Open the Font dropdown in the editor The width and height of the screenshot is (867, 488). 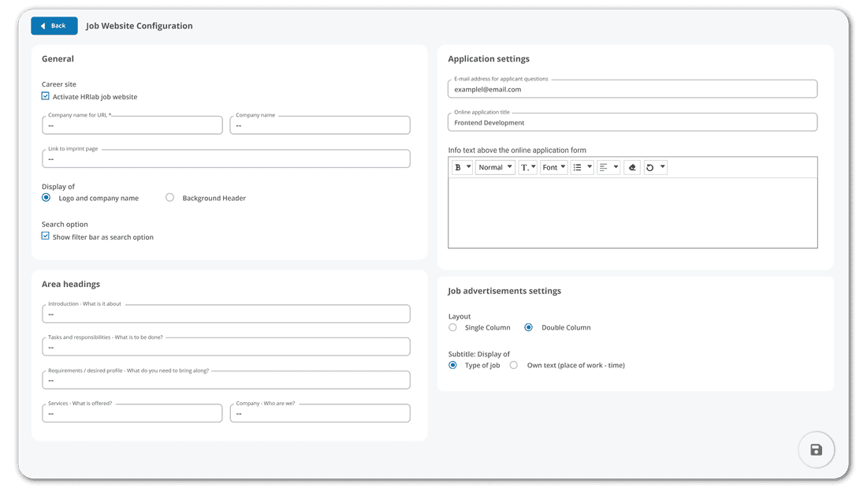[x=553, y=166]
